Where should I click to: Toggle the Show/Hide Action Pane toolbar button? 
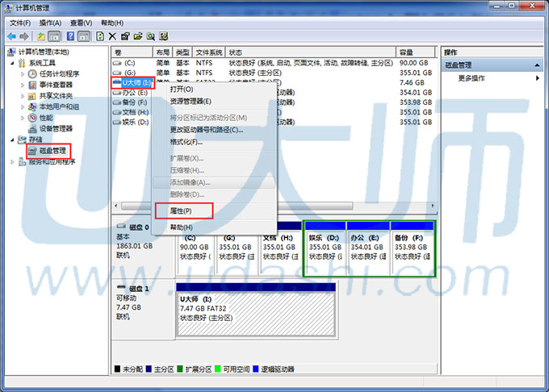tap(84, 36)
